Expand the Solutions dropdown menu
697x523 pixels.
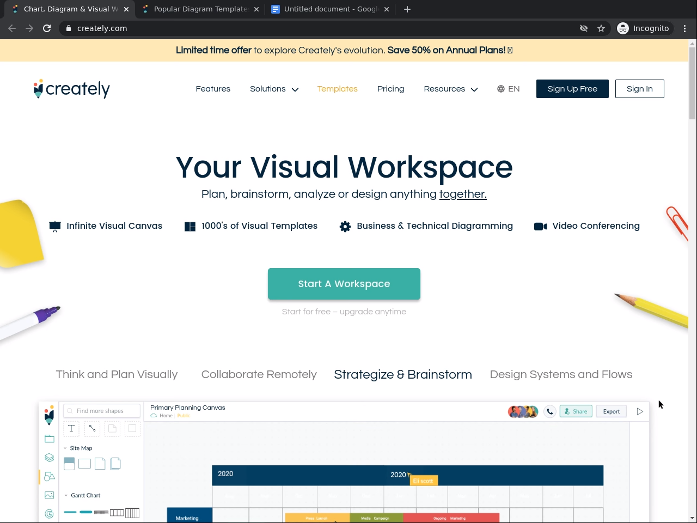(274, 89)
